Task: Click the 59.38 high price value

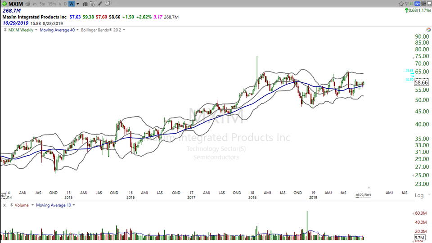Action: (x=88, y=17)
